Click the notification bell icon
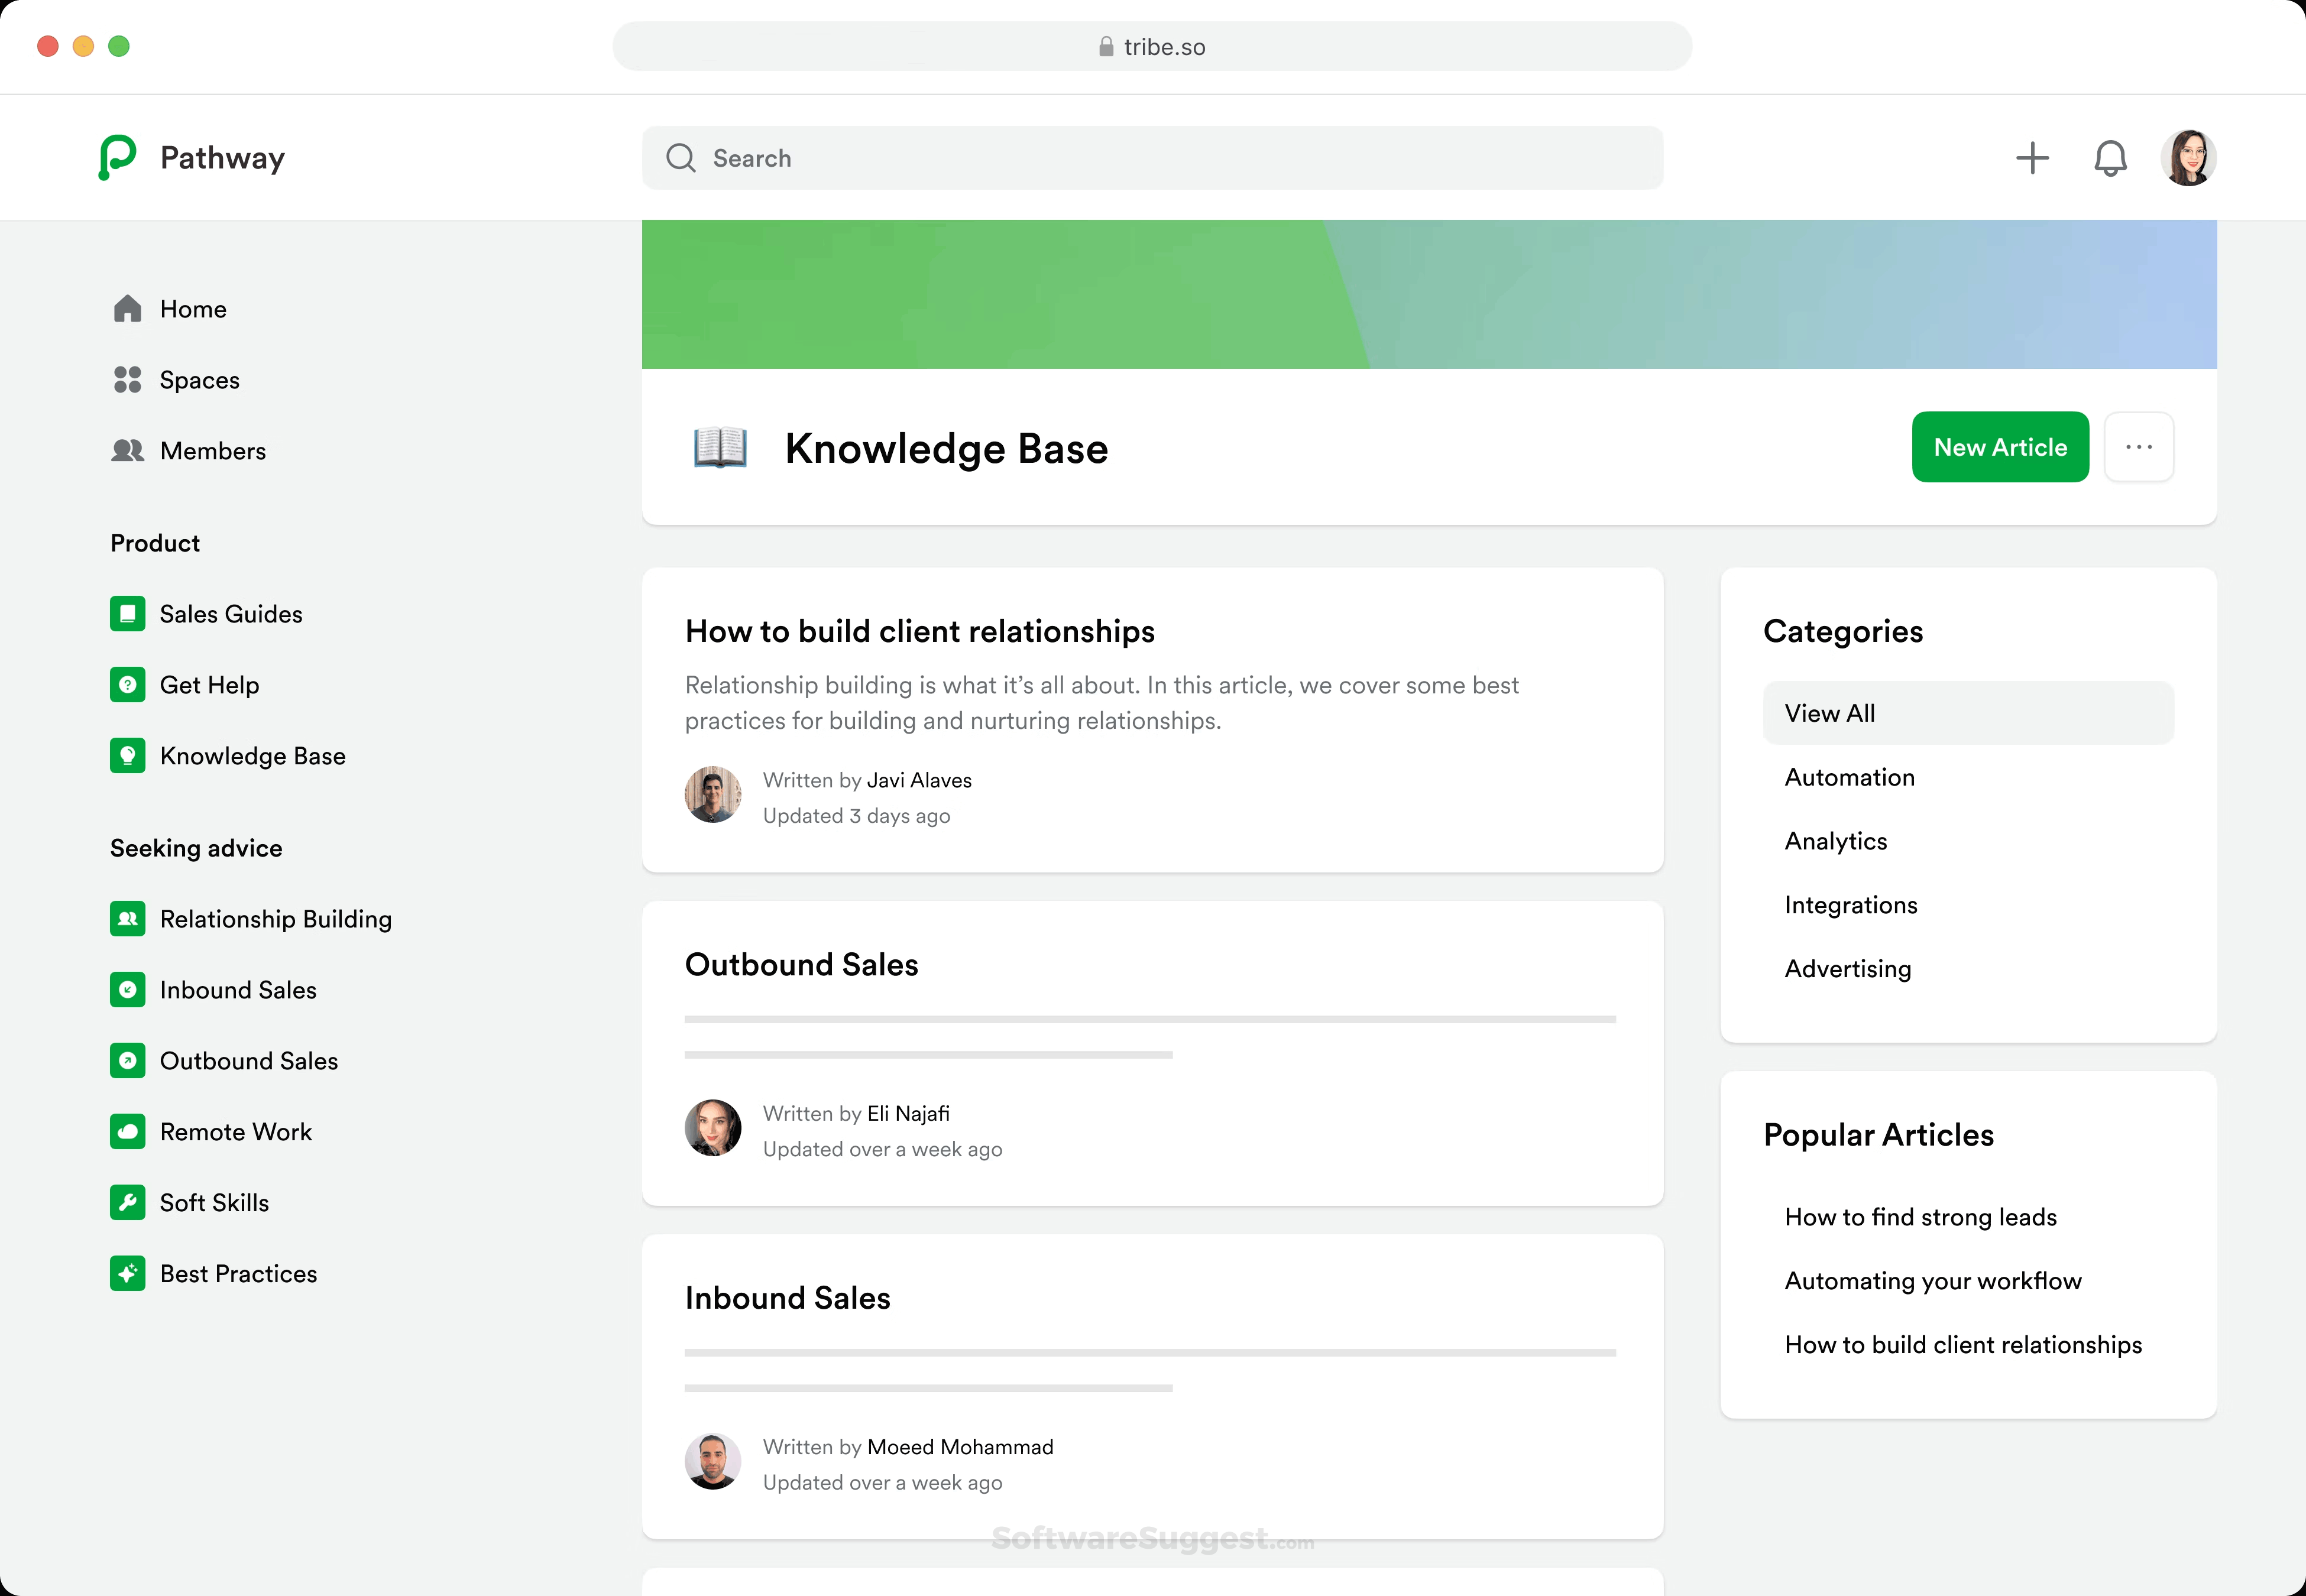 (2110, 157)
